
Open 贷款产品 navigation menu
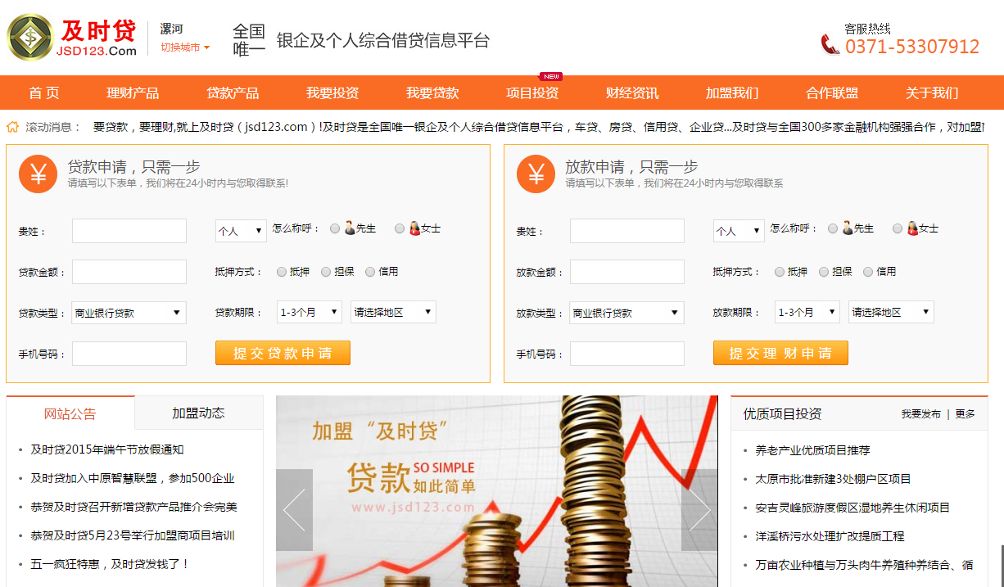coord(233,93)
